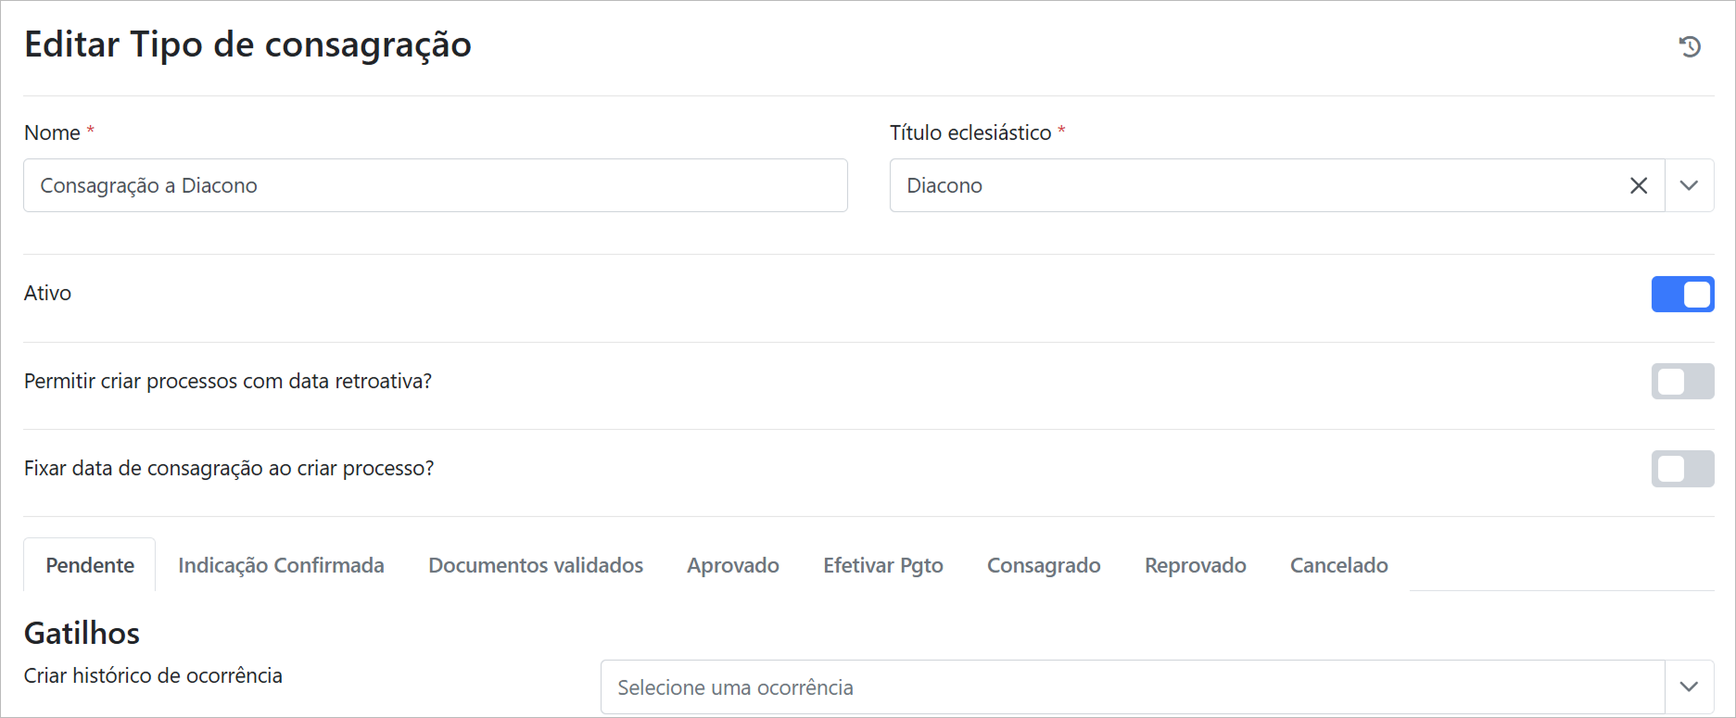Expand the Título eclesiástico dropdown arrow
The width and height of the screenshot is (1736, 718).
click(1689, 185)
